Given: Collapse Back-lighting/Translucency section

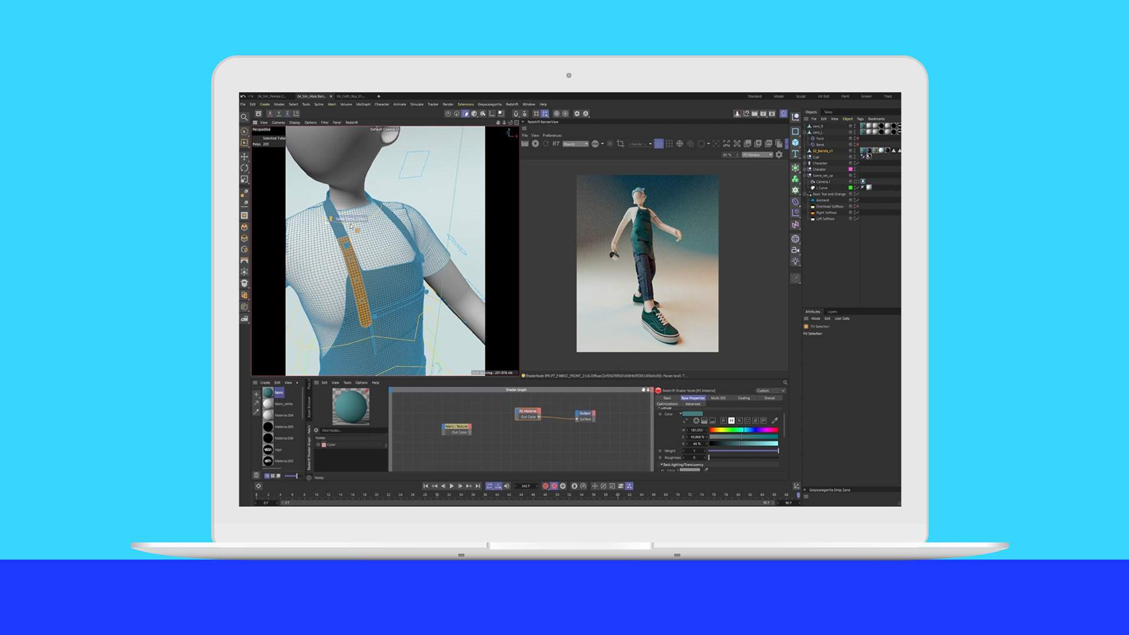Looking at the screenshot, I should 662,464.
